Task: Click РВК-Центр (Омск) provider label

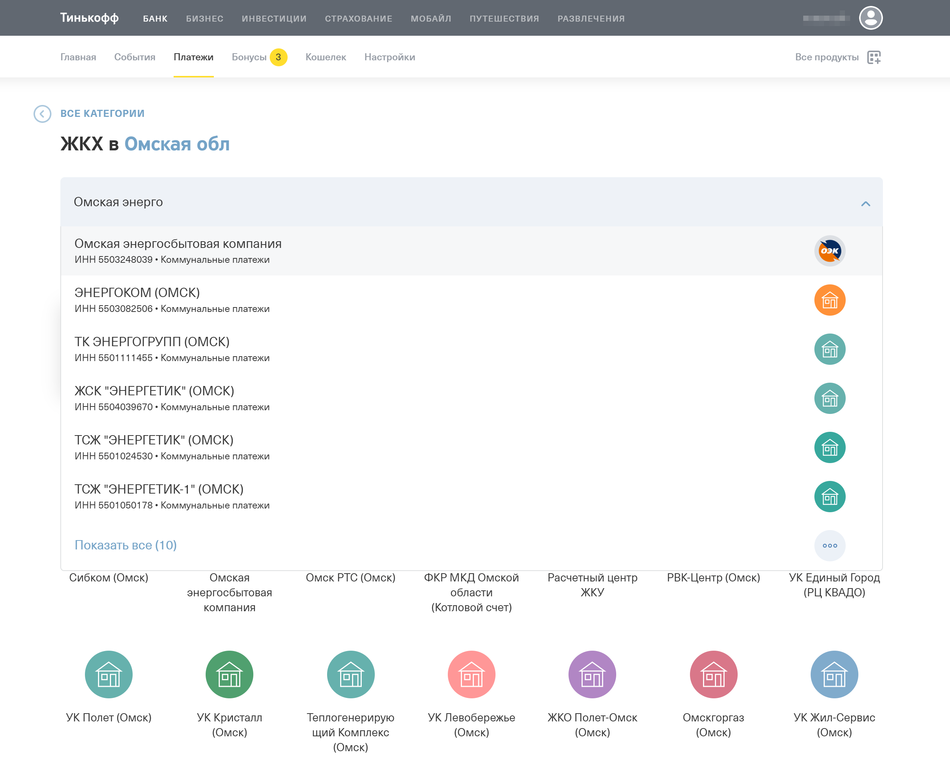Action: click(x=713, y=578)
